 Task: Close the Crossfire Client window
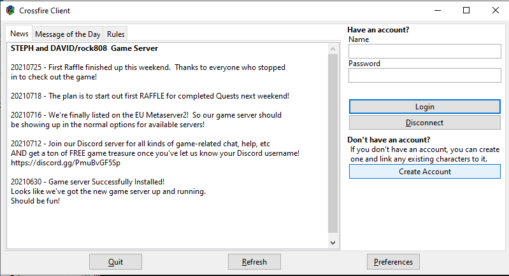tap(495, 11)
